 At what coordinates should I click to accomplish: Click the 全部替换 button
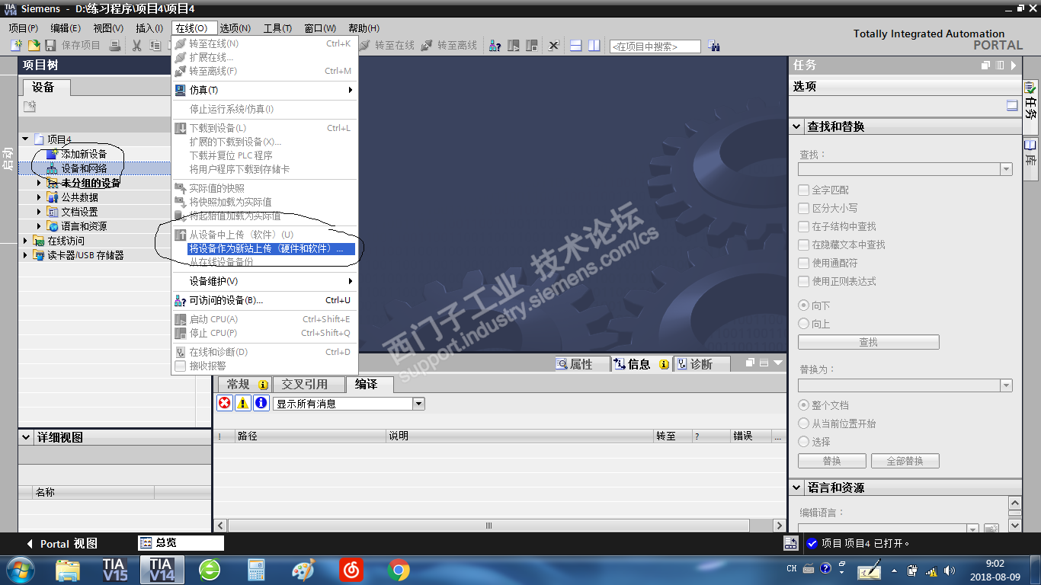[905, 461]
